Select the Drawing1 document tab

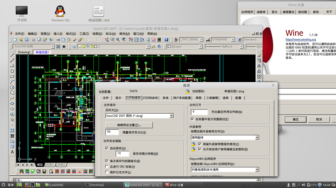(x=24, y=52)
